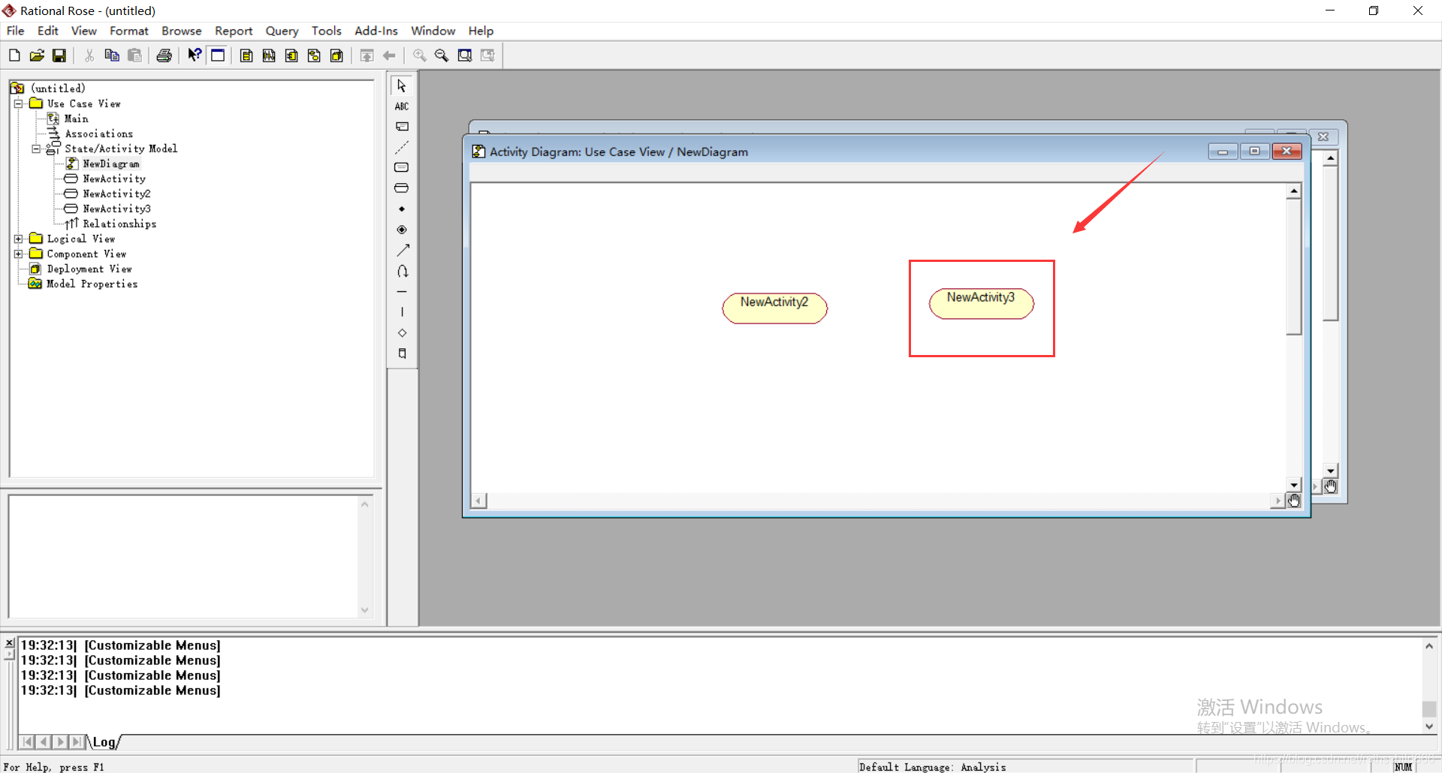Collapse the State/Activity Model node
This screenshot has height=773, width=1442.
coord(36,149)
